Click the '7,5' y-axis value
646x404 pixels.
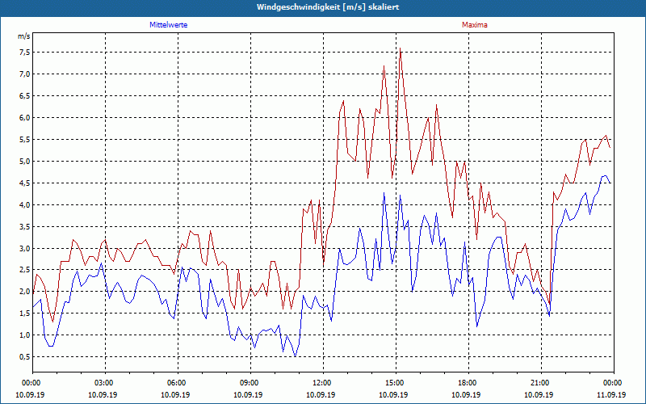24,53
